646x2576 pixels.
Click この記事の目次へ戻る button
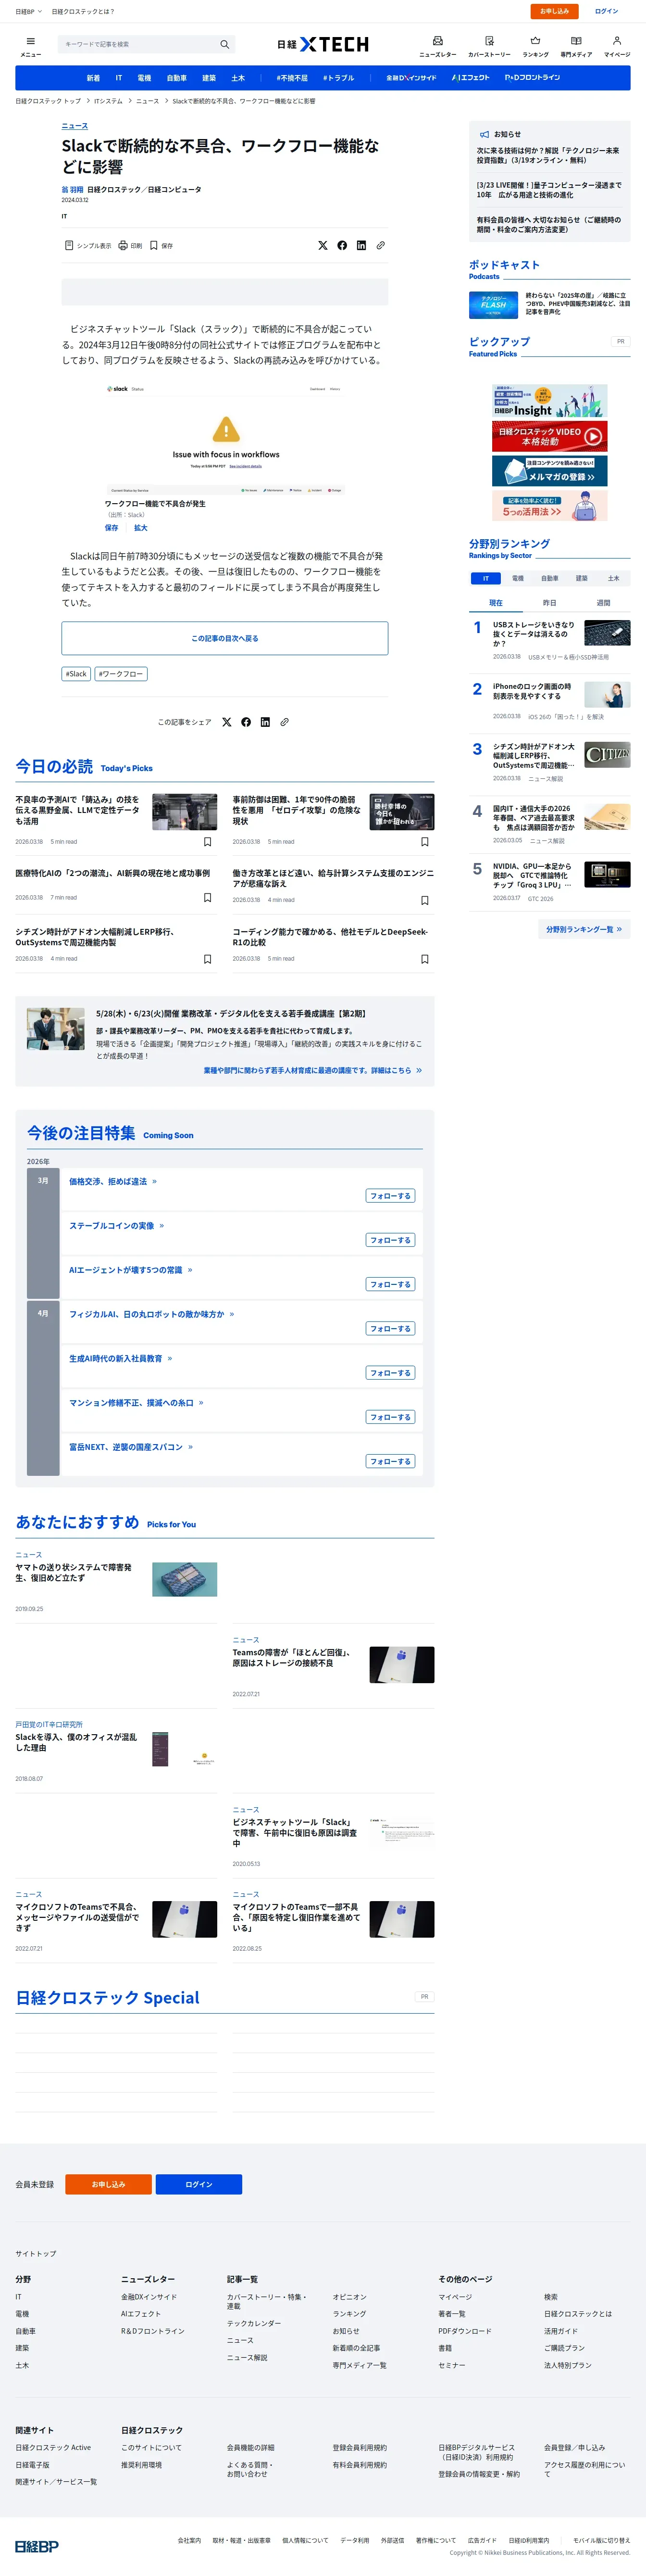224,638
